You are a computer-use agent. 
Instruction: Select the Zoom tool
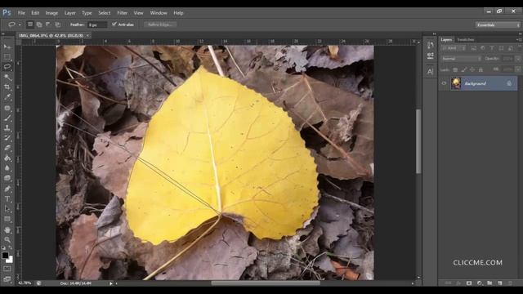(x=7, y=239)
